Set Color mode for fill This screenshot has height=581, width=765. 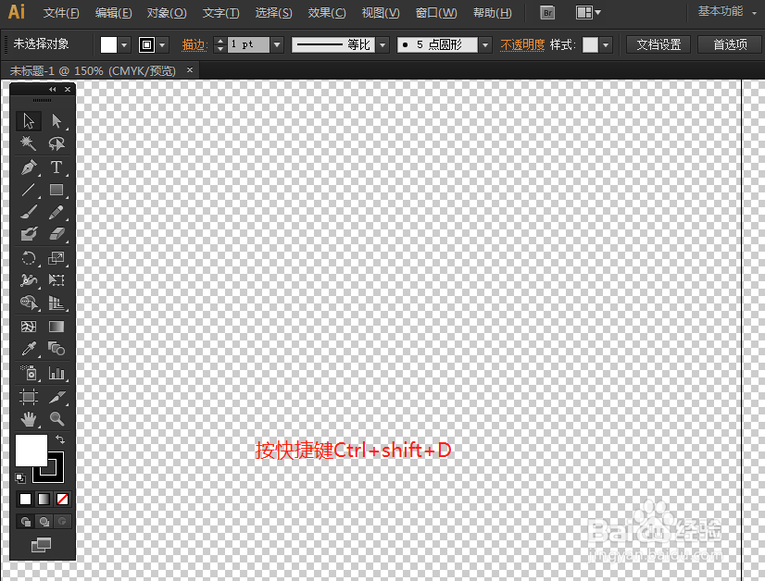tap(25, 499)
